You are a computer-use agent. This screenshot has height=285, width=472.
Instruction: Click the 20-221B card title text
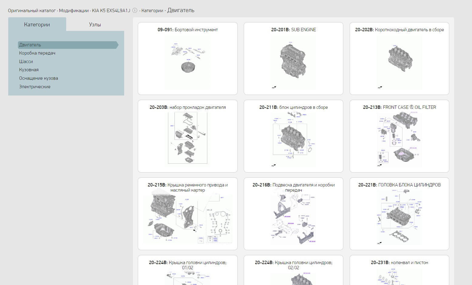(x=399, y=185)
